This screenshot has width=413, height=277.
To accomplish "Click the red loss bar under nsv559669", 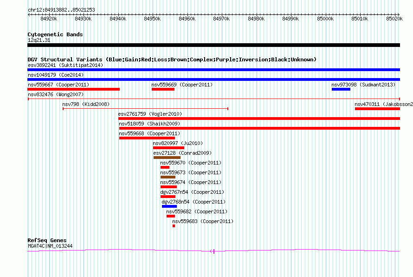I will tap(163, 89).
